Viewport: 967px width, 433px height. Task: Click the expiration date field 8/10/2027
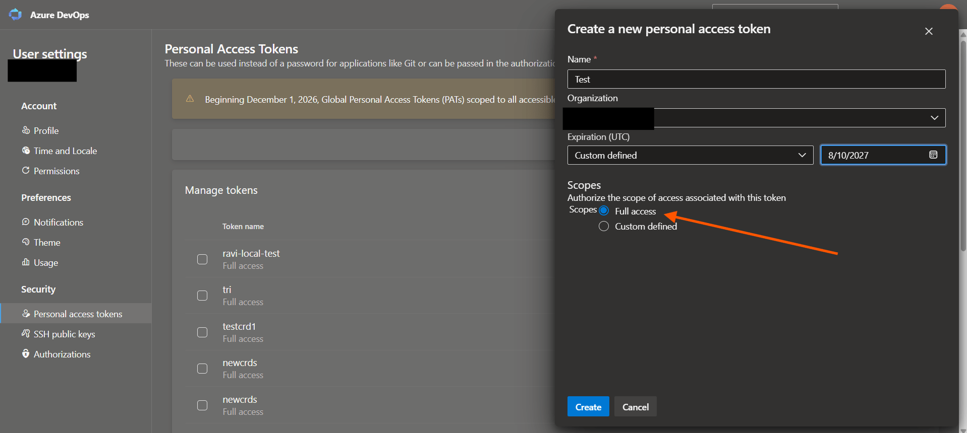click(x=883, y=155)
